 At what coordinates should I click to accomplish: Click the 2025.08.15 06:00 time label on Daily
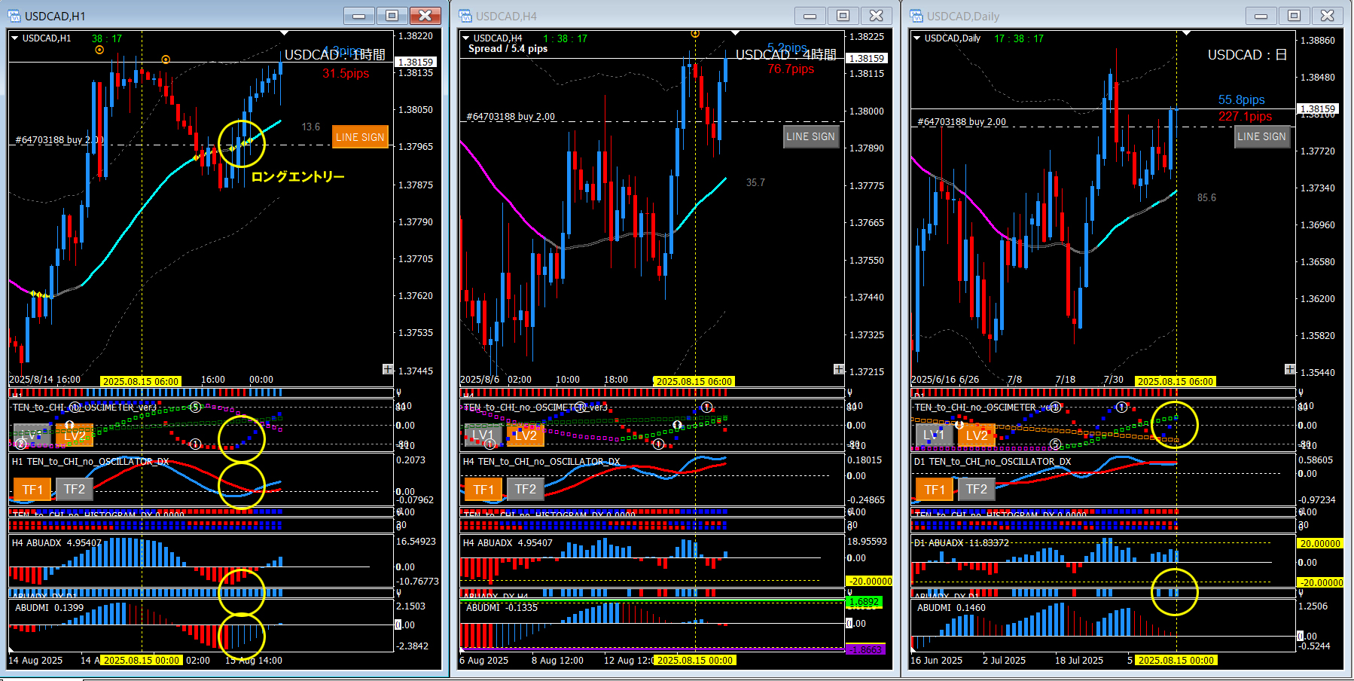1175,381
